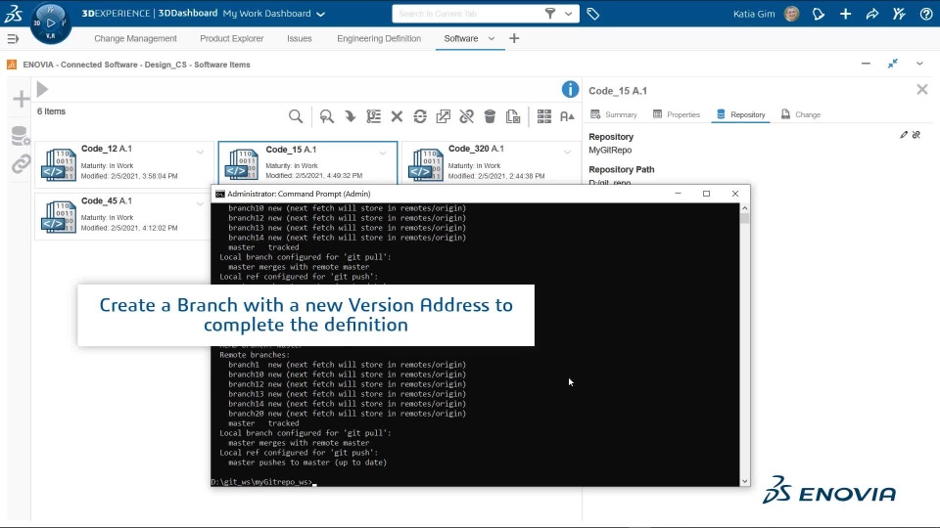Click the 3DS logo in top bar
Viewport: 940px width, 528px height.
(13, 13)
